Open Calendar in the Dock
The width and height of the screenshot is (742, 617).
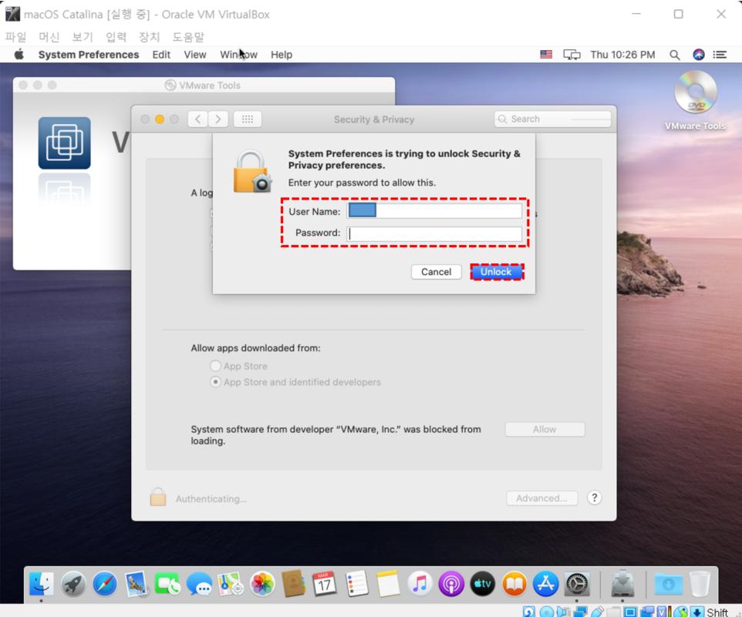click(x=325, y=584)
